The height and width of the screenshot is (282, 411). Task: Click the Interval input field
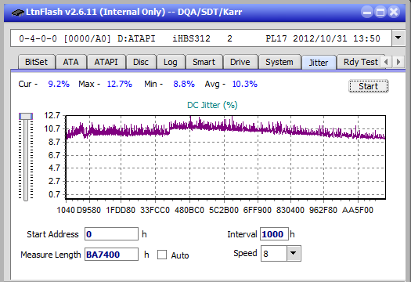tap(274, 234)
